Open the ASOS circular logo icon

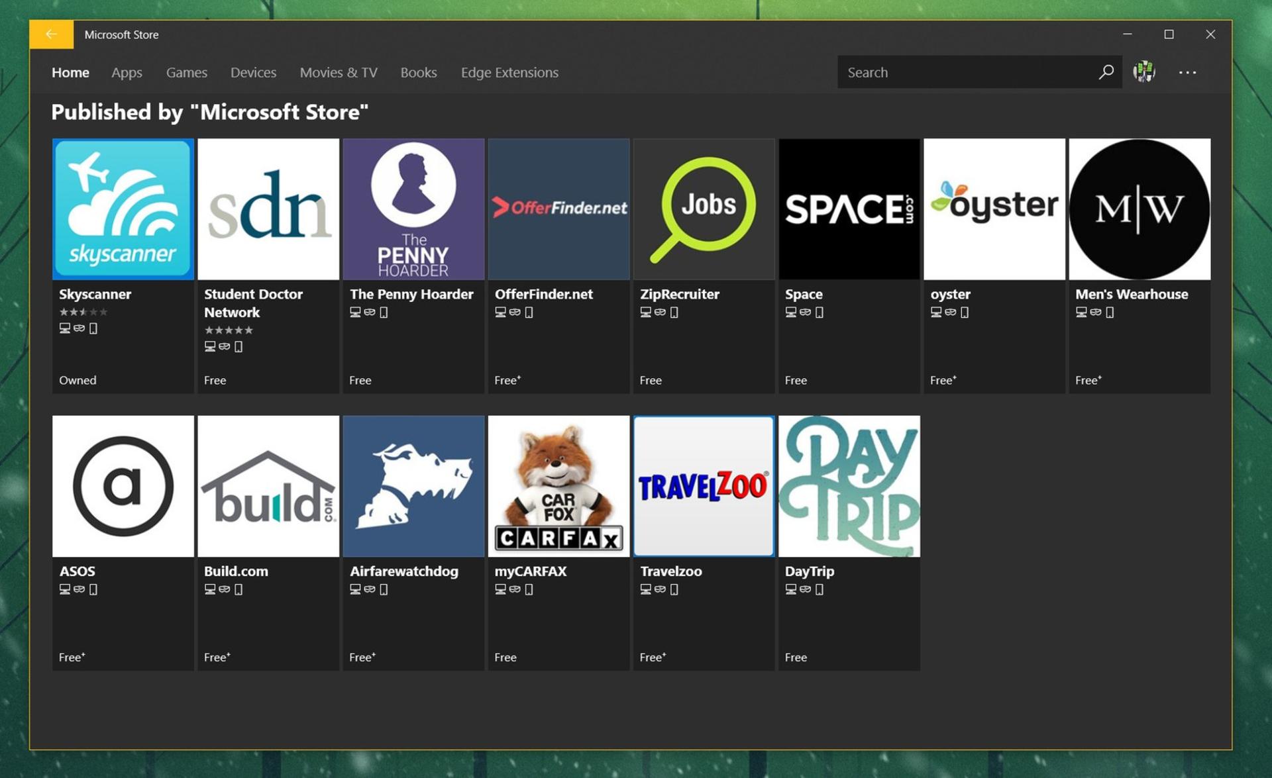tap(123, 486)
